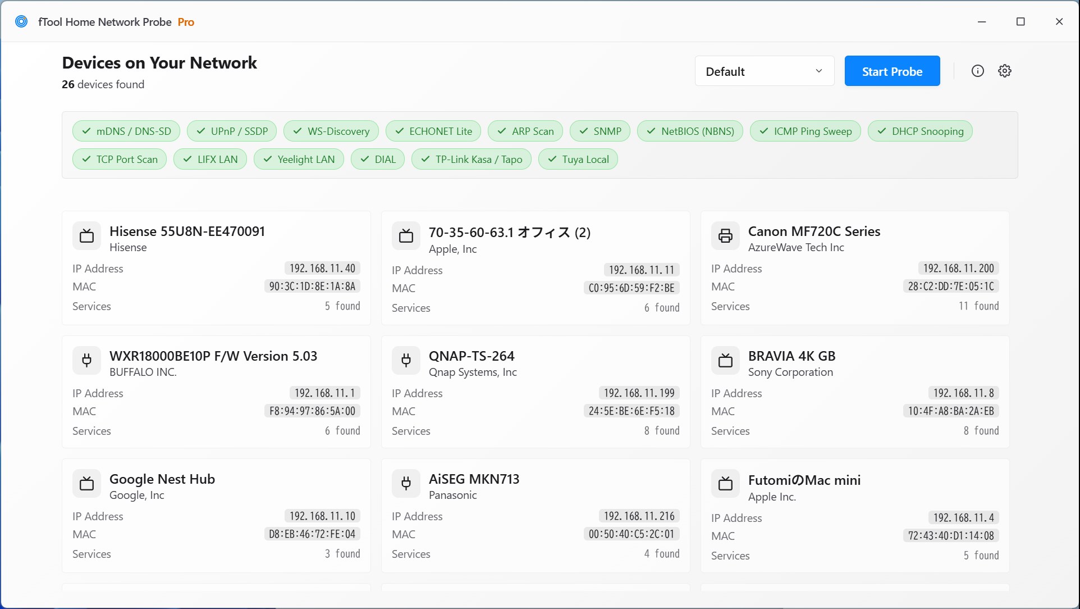Toggle the SNMP protocol chip

600,131
